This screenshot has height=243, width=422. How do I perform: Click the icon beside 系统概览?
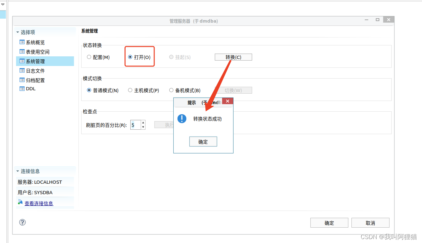22,42
